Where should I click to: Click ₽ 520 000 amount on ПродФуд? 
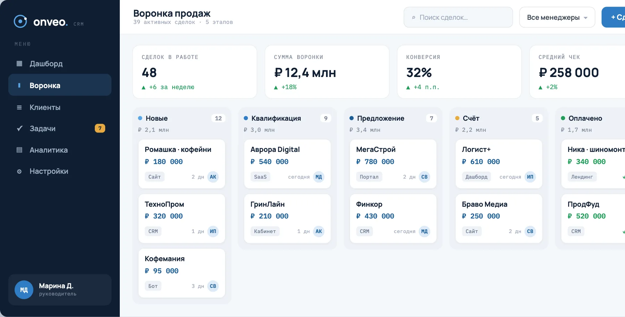click(587, 216)
